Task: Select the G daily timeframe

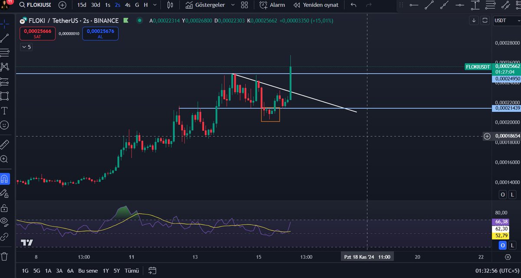Action: tap(137, 5)
